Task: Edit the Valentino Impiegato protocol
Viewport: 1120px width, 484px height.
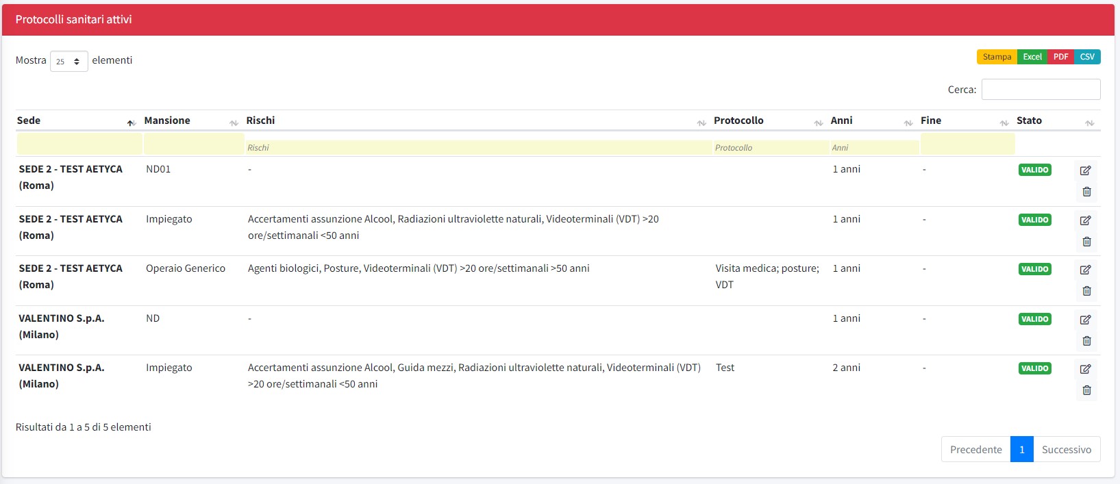Action: point(1085,369)
